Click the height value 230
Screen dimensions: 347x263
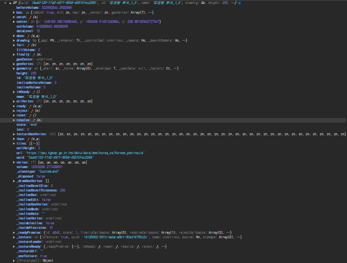coord(34,73)
